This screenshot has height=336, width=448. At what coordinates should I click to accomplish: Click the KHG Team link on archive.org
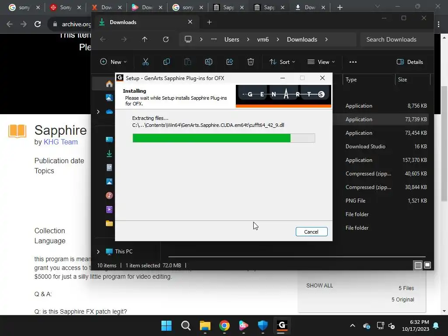[60, 142]
